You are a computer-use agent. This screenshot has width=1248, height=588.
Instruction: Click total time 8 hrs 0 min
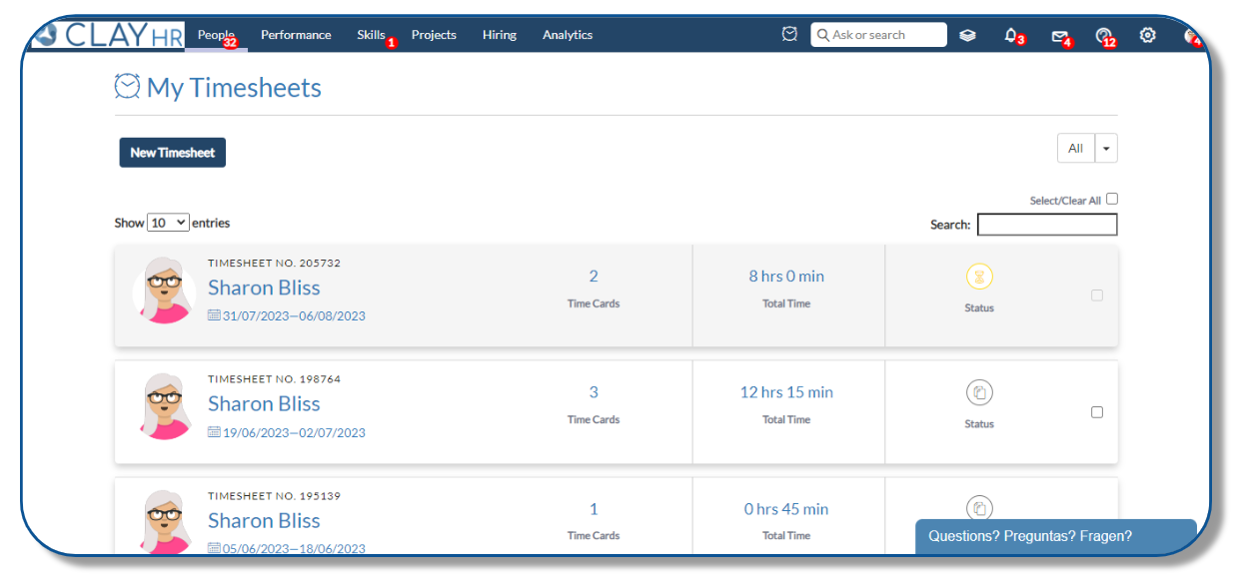click(786, 277)
